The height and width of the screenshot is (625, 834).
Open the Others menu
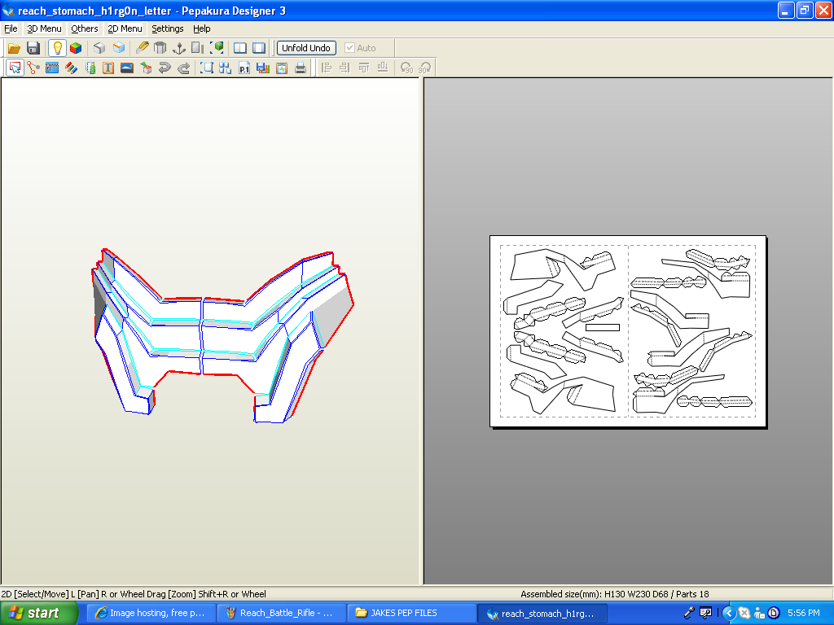(x=85, y=28)
